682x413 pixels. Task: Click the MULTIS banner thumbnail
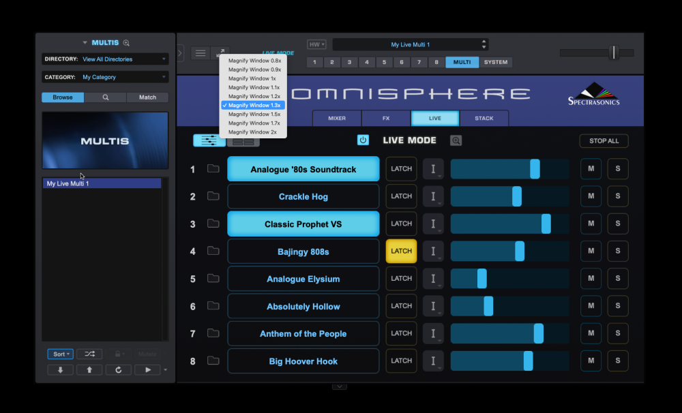(x=105, y=140)
